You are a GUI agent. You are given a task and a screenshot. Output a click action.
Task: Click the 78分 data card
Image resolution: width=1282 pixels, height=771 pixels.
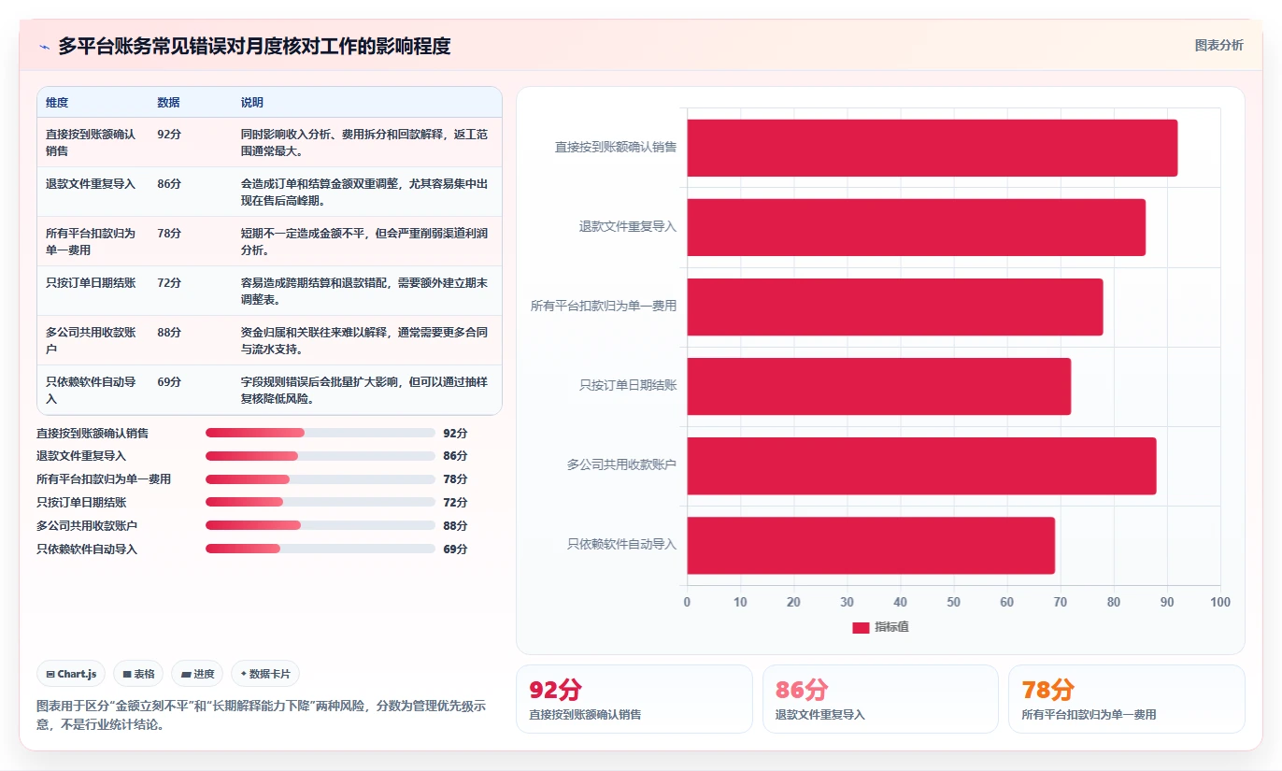coord(1127,699)
